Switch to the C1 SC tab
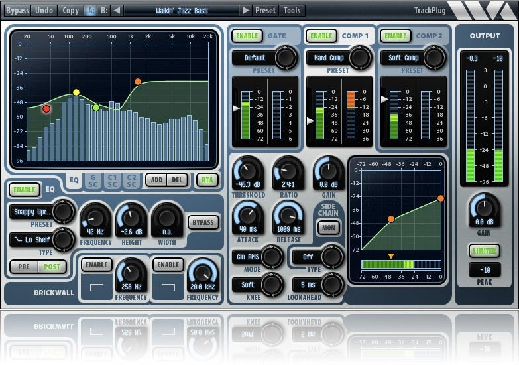The height and width of the screenshot is (365, 519). click(x=112, y=181)
